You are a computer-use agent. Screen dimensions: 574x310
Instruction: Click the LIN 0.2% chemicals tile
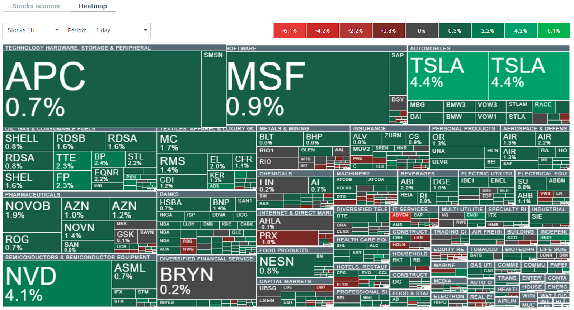point(283,185)
